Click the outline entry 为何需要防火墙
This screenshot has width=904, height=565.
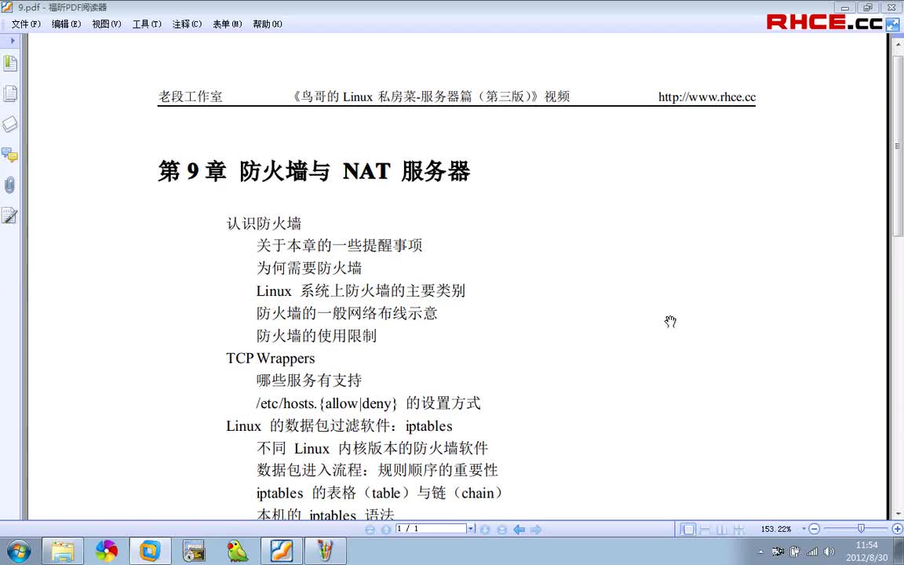coord(309,268)
